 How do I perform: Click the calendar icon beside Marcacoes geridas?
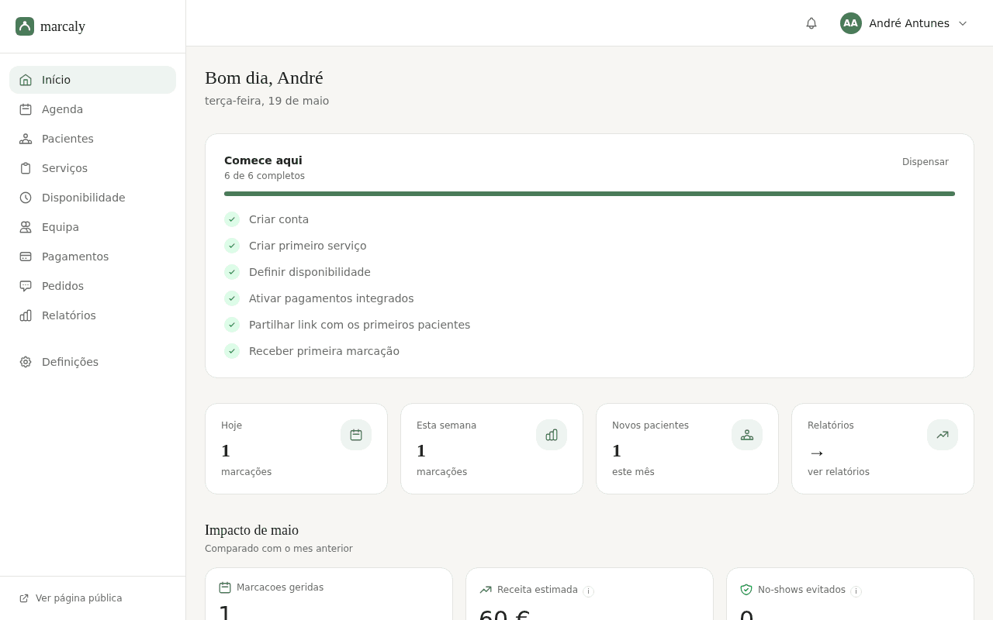[x=225, y=587]
